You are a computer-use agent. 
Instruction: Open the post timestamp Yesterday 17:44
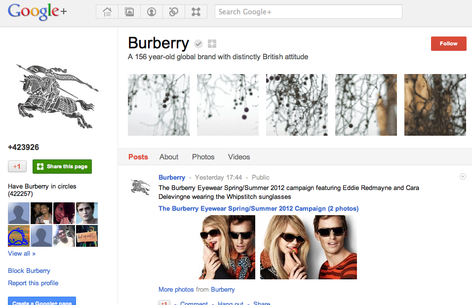[x=218, y=178]
